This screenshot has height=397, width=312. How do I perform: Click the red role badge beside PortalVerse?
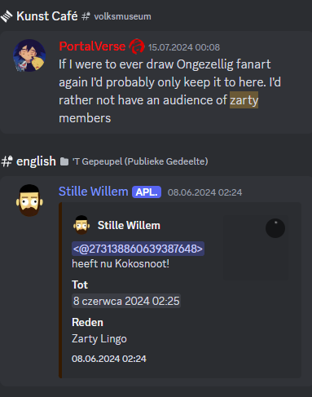click(137, 46)
